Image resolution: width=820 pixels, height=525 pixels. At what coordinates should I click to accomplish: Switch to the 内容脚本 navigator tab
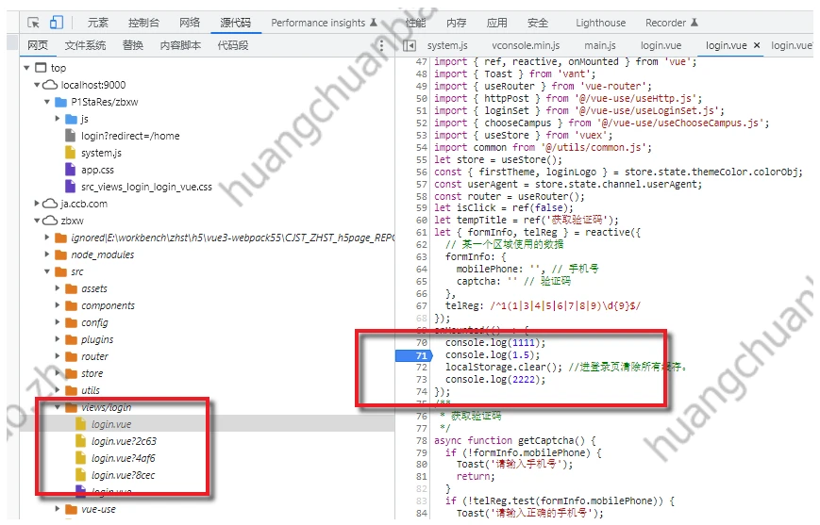(x=180, y=45)
